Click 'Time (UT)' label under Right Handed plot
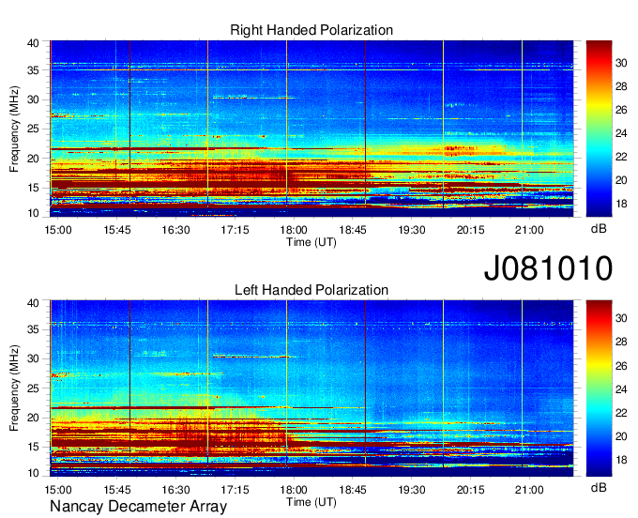Screen dimensions: 638x518 (x=311, y=242)
